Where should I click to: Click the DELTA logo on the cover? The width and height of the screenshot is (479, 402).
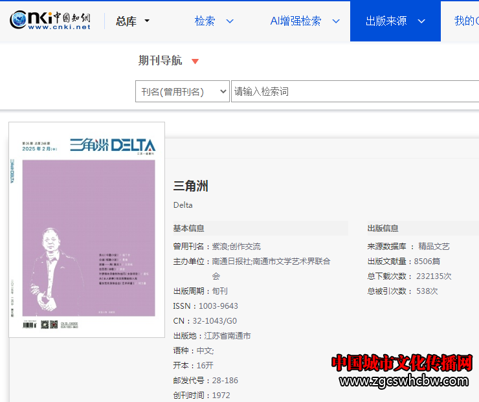tap(133, 145)
